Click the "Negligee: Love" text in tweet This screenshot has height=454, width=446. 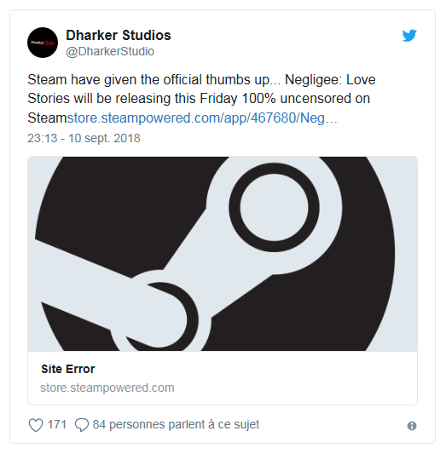pos(330,79)
